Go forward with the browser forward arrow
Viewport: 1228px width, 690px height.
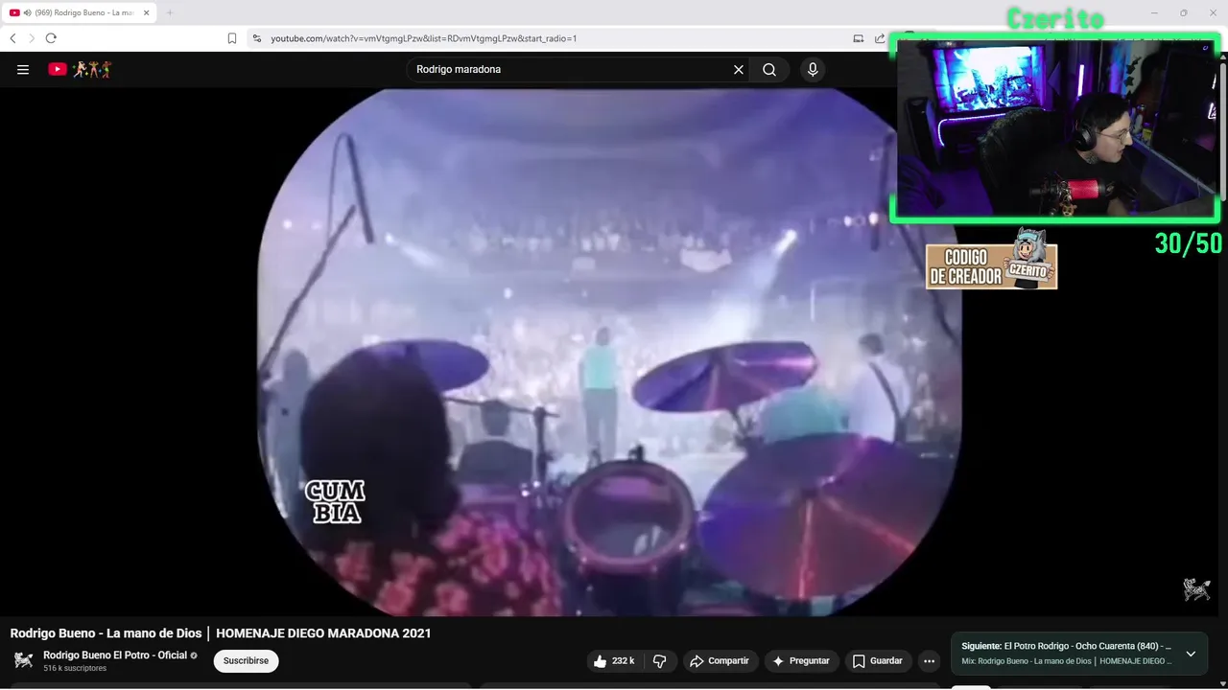32,38
